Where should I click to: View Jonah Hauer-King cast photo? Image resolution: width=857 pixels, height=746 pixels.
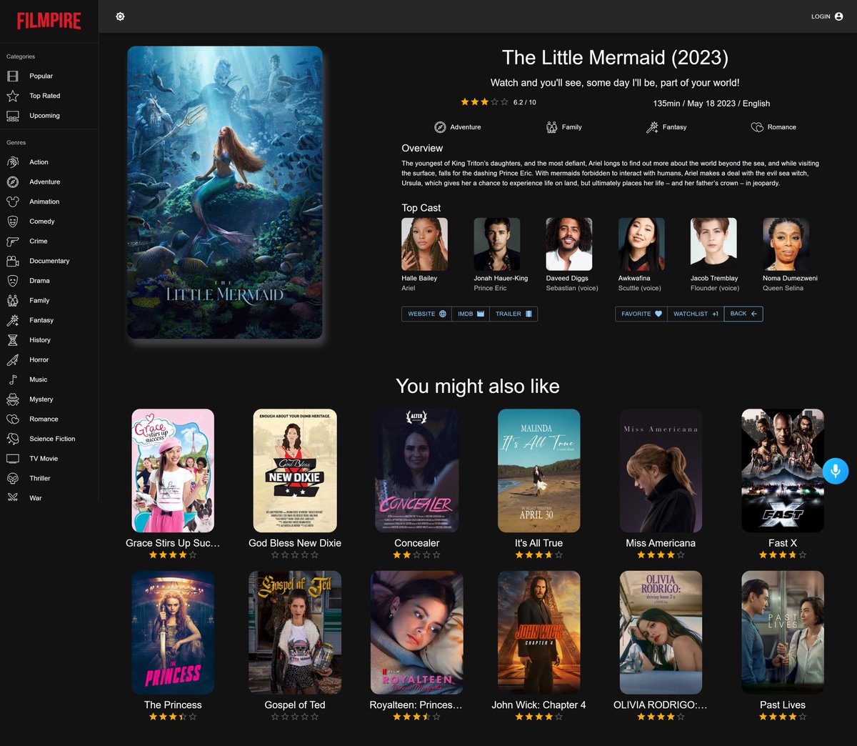tap(497, 244)
